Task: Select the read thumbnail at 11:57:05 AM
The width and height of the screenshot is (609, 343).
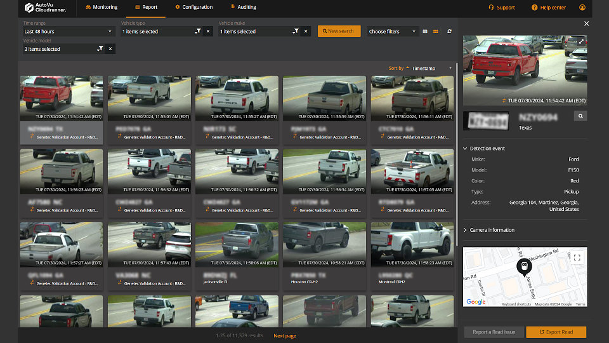Action: (412, 171)
